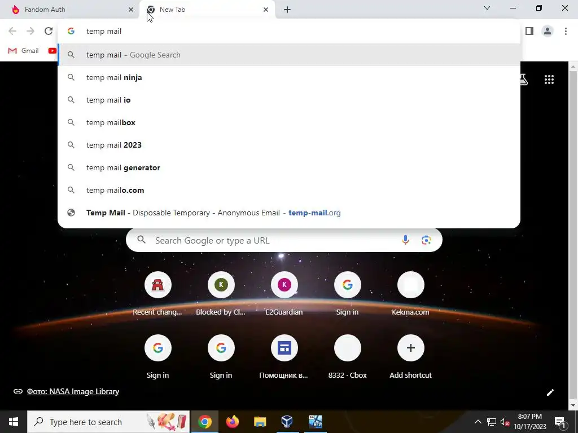Open the 'Помощник в...' shortcut
Image resolution: width=578 pixels, height=433 pixels.
[x=284, y=357]
